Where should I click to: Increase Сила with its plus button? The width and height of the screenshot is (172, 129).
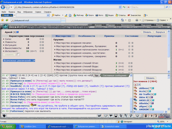(43, 39)
